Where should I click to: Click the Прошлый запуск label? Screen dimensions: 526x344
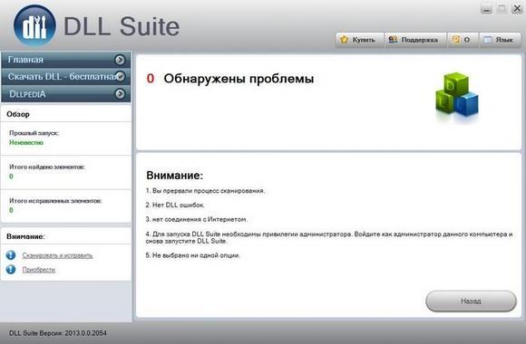click(x=34, y=133)
